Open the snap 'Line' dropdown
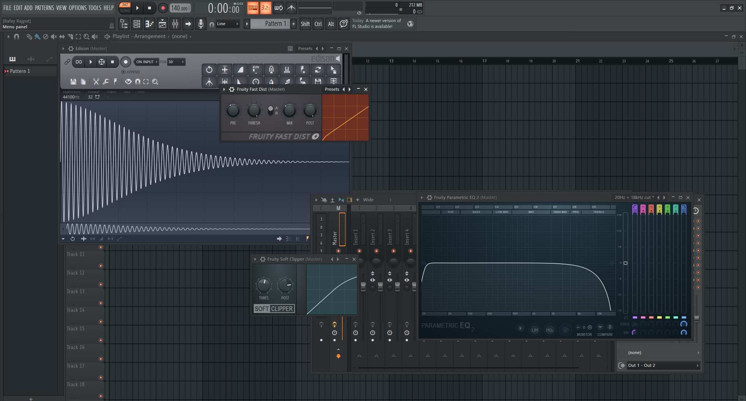Viewport: 746px width, 401px height. pos(228,24)
